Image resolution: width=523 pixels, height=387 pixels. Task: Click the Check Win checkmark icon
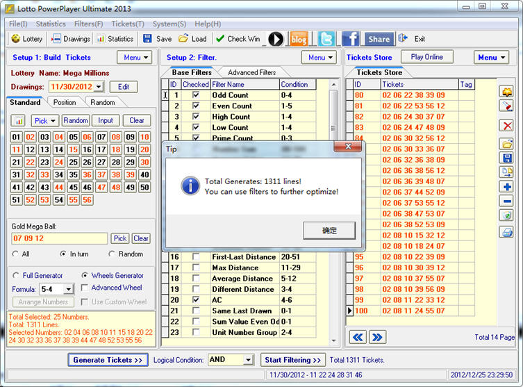point(219,39)
